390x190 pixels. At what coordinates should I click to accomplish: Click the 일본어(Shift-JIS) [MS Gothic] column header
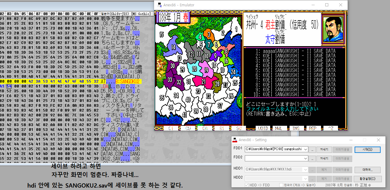tap(126, 14)
